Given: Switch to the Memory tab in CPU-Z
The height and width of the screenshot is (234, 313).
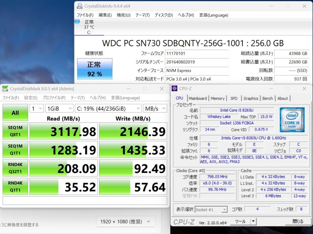Looking at the screenshot, I should click(218, 98).
